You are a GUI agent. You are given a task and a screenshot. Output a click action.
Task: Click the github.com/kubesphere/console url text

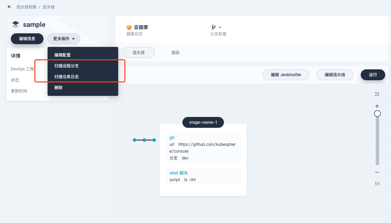point(202,148)
